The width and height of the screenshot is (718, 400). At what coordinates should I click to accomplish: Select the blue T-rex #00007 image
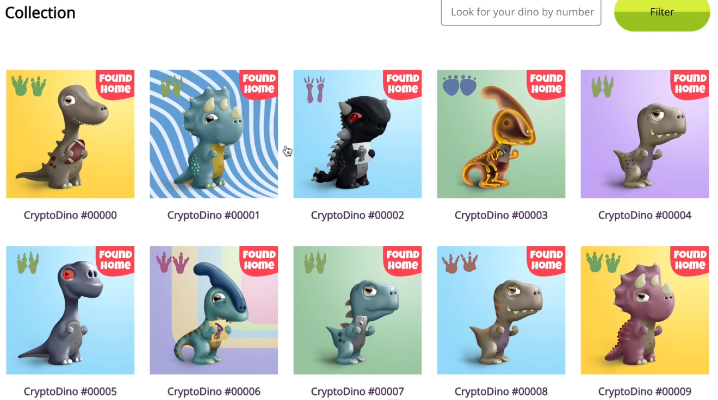(x=357, y=310)
